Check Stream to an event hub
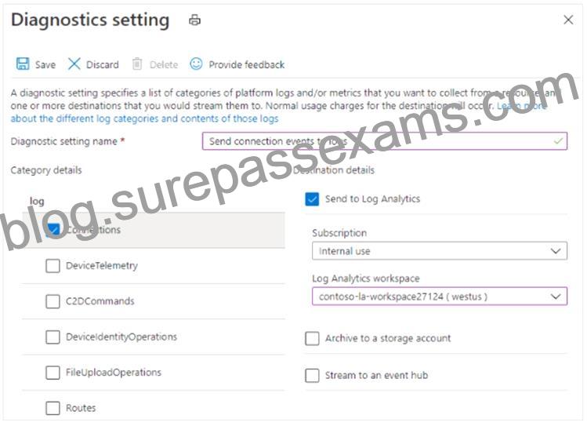 312,376
